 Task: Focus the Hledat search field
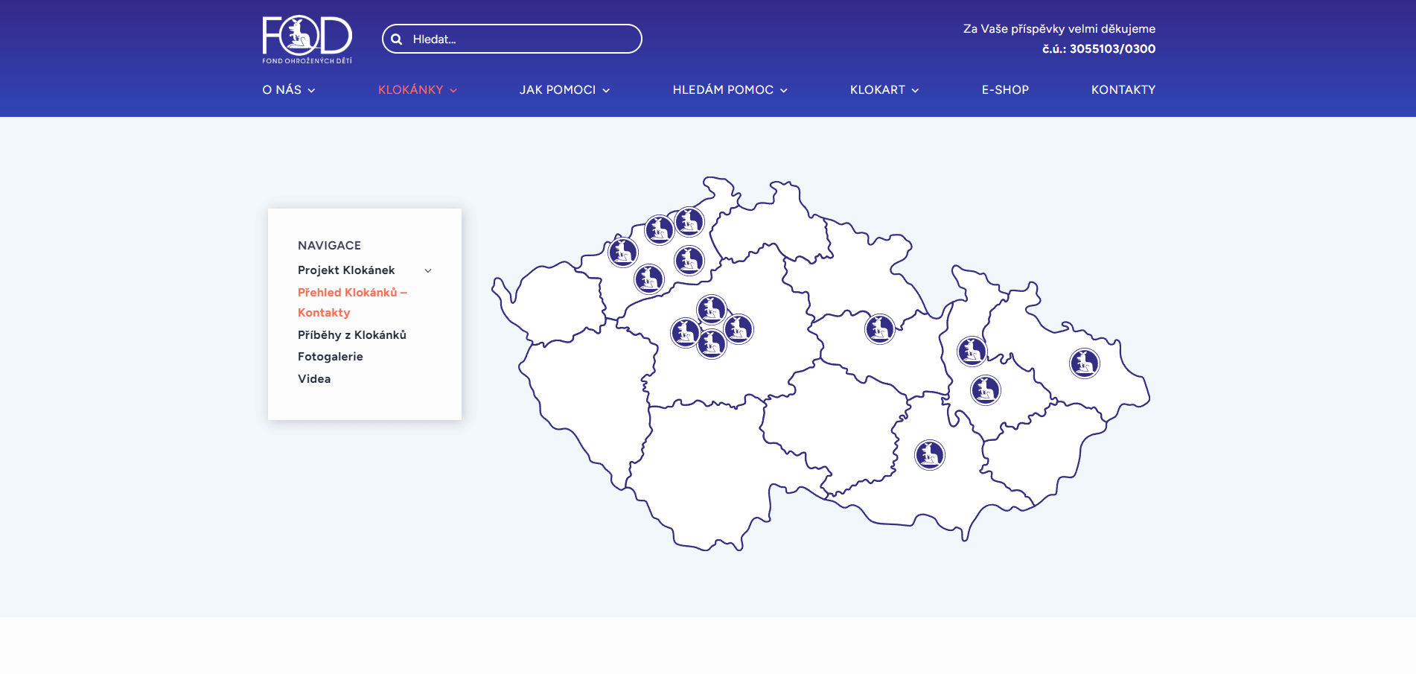click(521, 39)
